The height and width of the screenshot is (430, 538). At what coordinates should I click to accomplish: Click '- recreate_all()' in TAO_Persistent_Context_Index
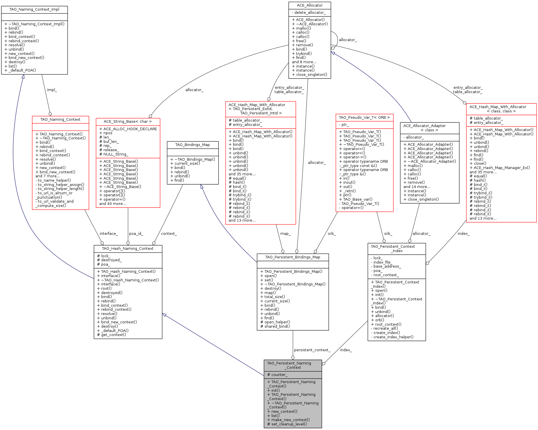(384, 329)
